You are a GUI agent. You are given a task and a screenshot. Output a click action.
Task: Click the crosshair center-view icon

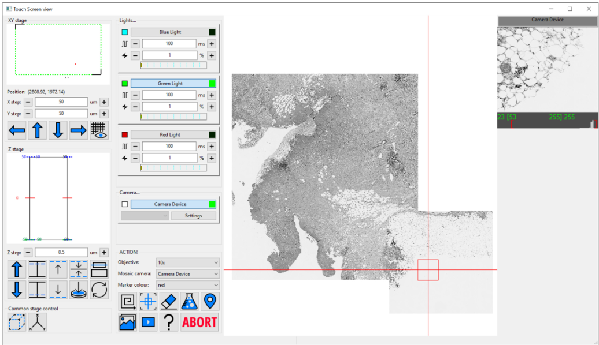tap(148, 301)
